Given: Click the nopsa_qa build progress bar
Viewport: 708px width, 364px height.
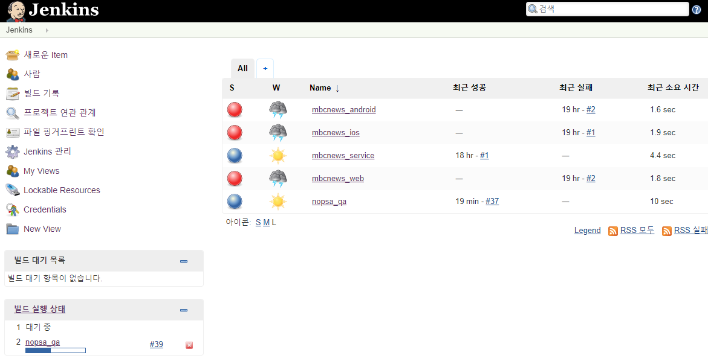Looking at the screenshot, I should pyautogui.click(x=56, y=351).
